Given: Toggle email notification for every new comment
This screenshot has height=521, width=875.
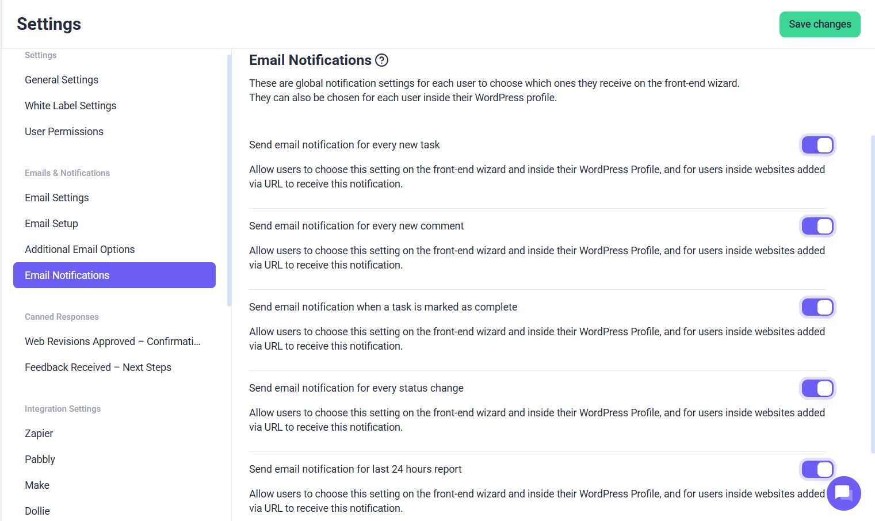Looking at the screenshot, I should pos(817,226).
